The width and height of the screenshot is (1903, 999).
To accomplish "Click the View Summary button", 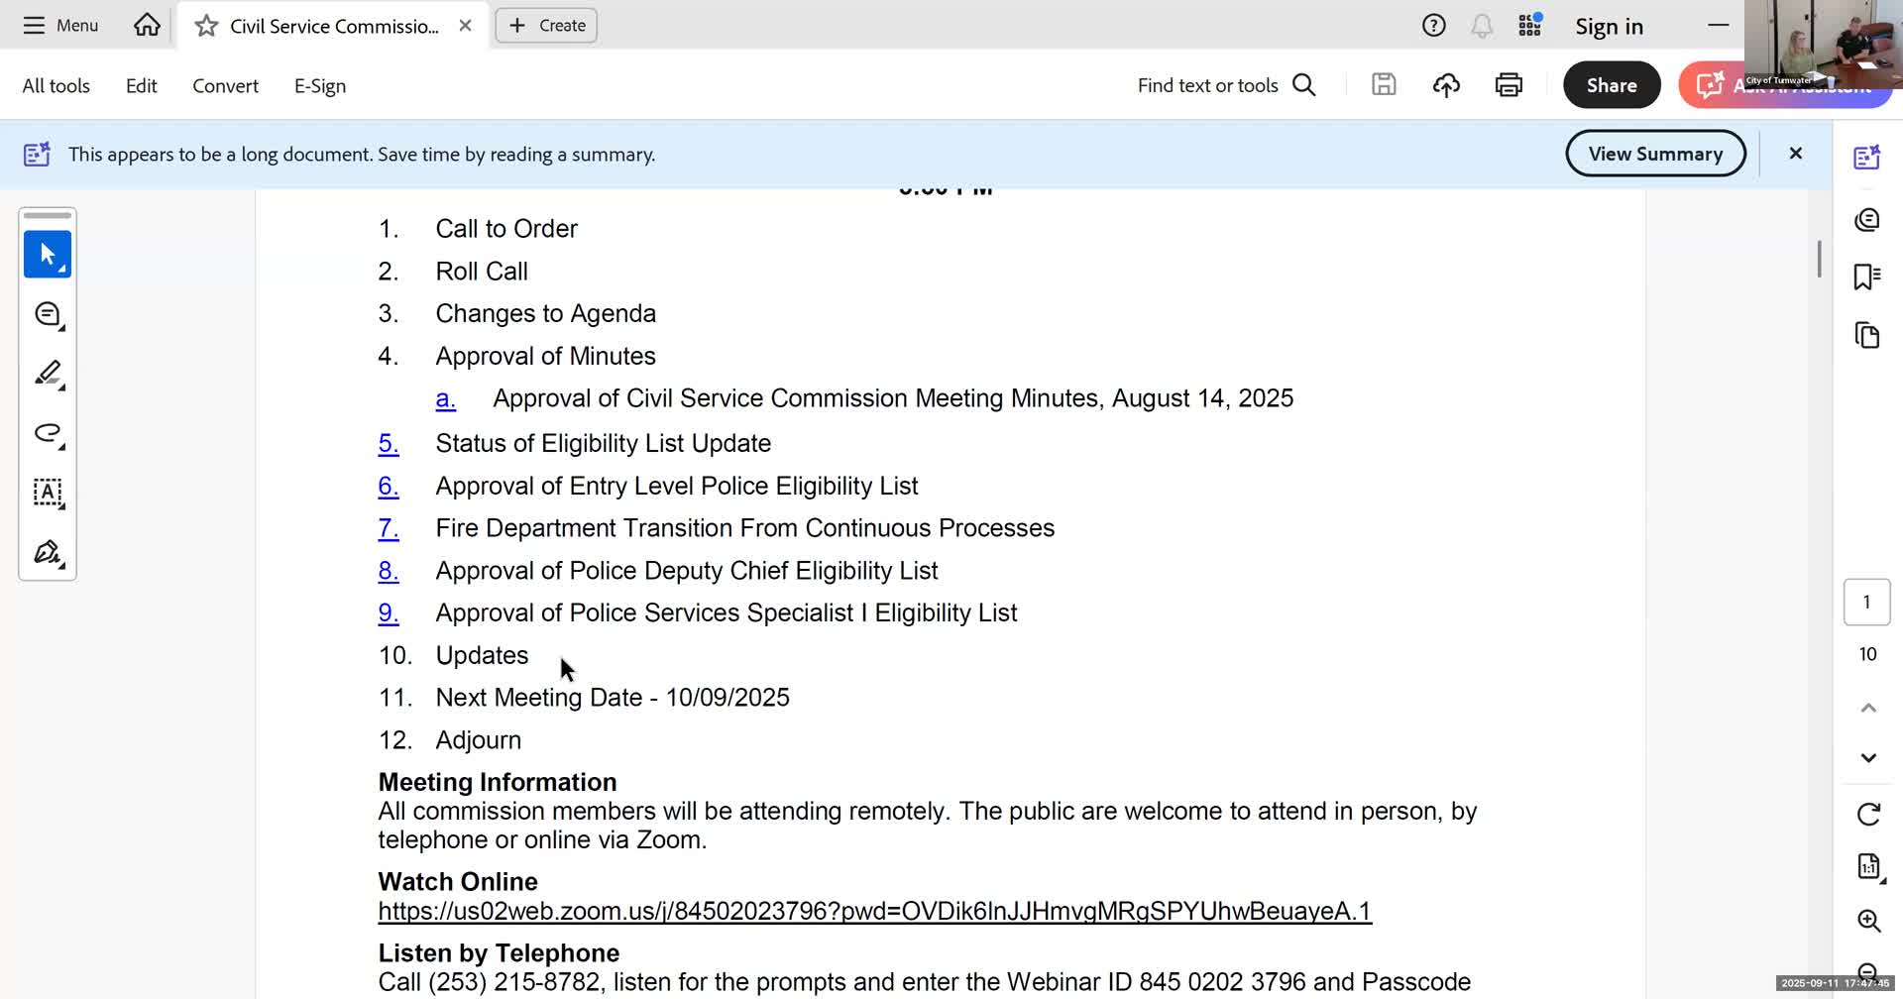I will (x=1655, y=154).
